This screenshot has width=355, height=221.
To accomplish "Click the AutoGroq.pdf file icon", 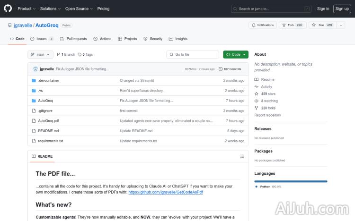I will pyautogui.click(x=34, y=121).
